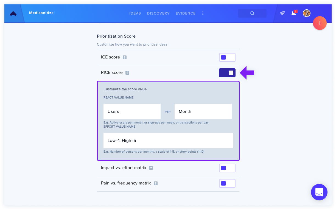Click the Low=1, High=5 effort field
The height and width of the screenshot is (210, 336).
coord(168,141)
